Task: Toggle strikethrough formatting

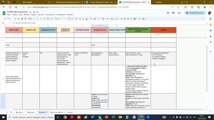Action: (83, 19)
